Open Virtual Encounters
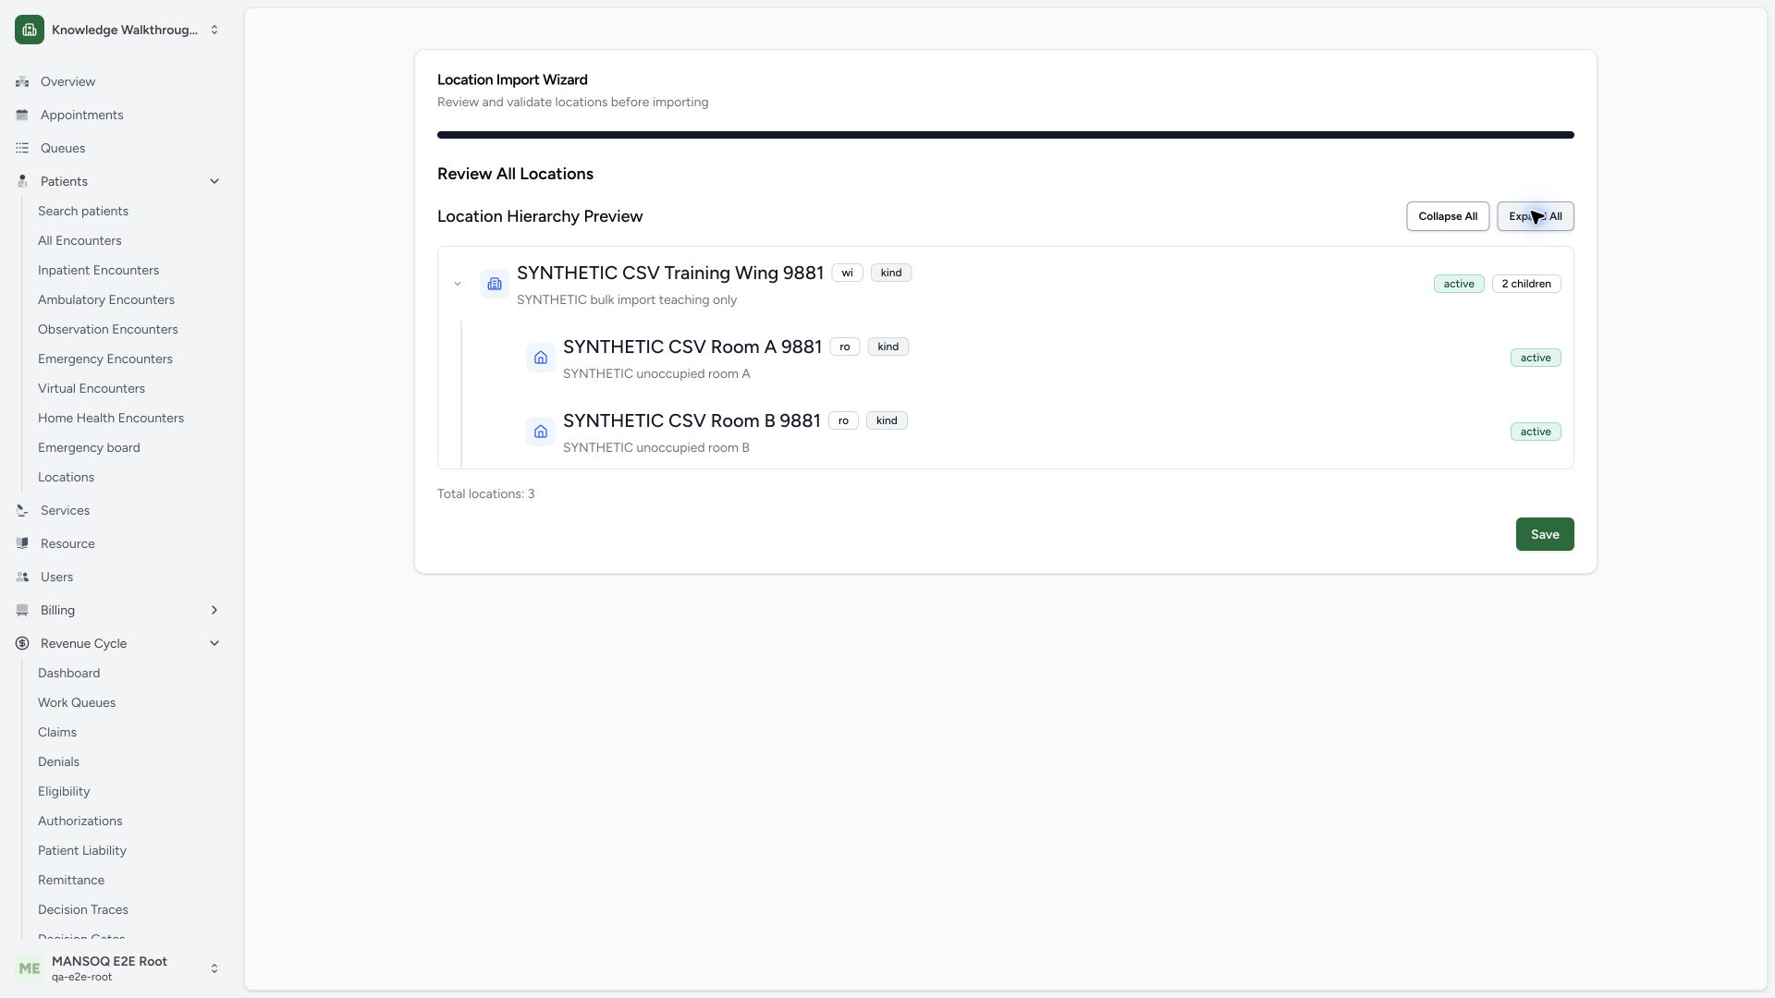The width and height of the screenshot is (1775, 998). [x=92, y=388]
